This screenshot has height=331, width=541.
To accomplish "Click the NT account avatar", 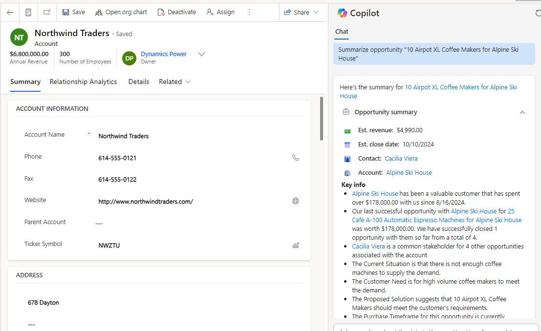I will pyautogui.click(x=19, y=37).
